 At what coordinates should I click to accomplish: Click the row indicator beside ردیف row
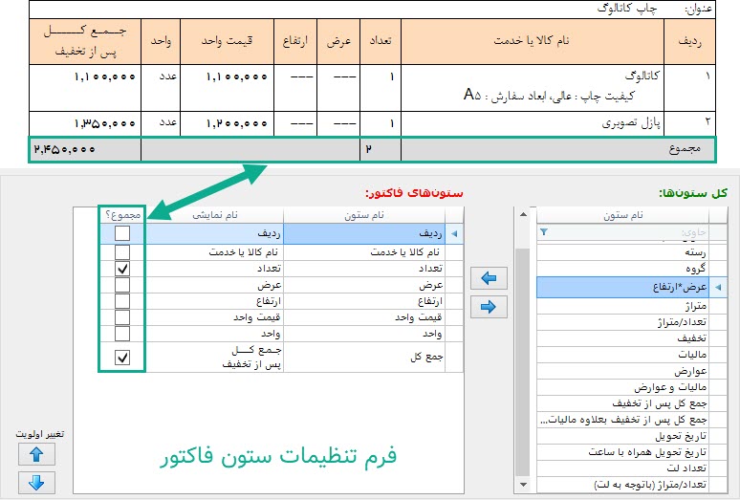pos(454,233)
